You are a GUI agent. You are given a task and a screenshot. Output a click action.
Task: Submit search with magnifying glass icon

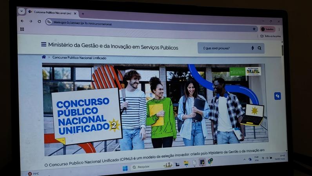click(x=259, y=48)
